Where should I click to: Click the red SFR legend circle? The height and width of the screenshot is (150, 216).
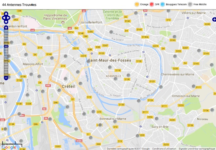coord(152,4)
